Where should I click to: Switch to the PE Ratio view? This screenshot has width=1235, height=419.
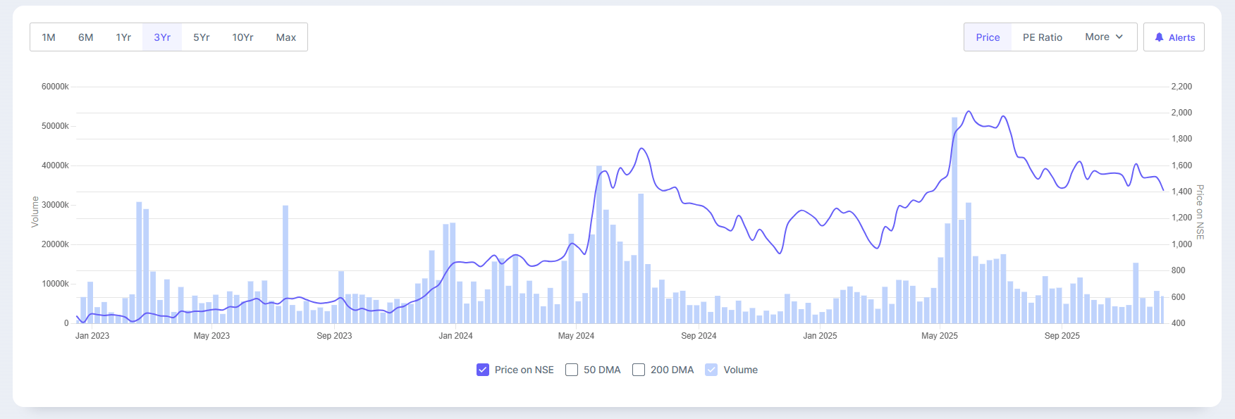1042,37
